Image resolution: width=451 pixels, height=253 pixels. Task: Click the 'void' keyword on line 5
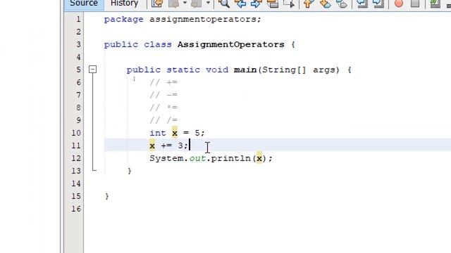click(217, 70)
